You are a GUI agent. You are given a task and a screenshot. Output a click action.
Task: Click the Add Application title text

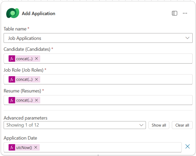pos(38,14)
